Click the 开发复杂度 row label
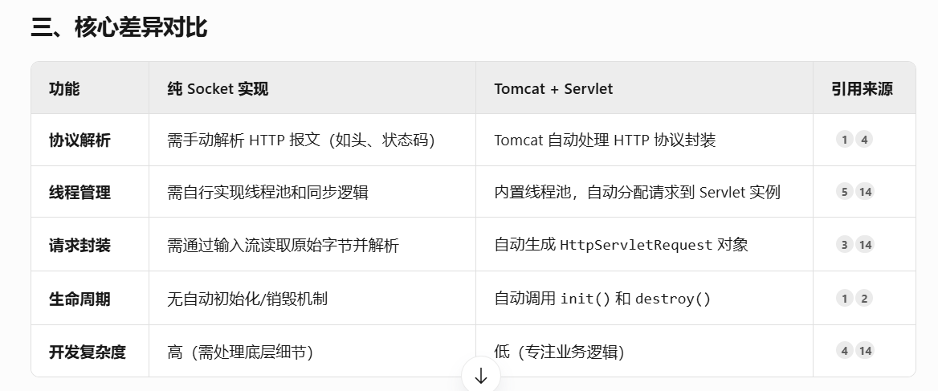Screen dimensions: 938x391 coord(88,352)
